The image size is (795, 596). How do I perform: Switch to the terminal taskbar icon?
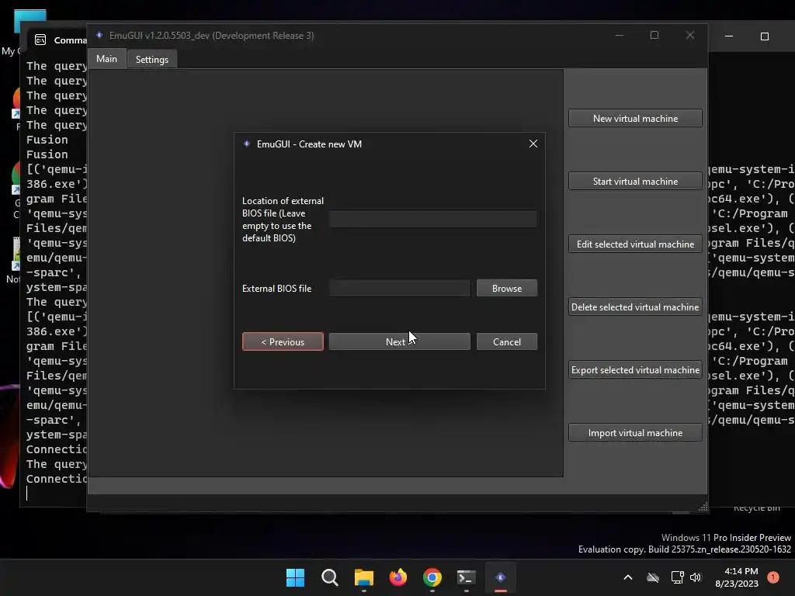(466, 577)
